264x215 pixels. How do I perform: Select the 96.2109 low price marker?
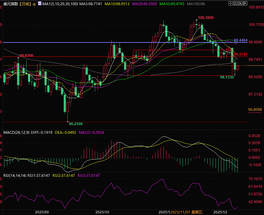pyautogui.click(x=76, y=124)
